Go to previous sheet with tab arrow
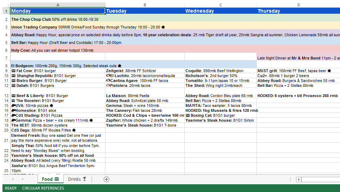The height and width of the screenshot is (192, 340). tap(13, 179)
